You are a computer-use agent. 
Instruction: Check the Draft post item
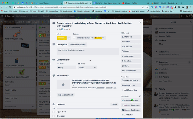53,116
